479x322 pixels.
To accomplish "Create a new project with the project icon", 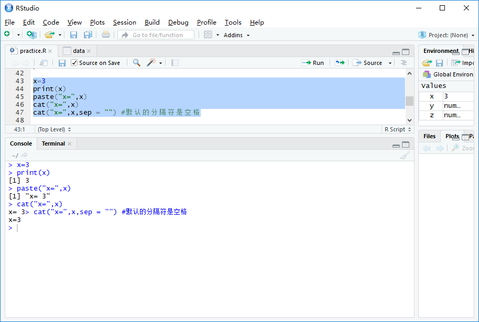I will 31,35.
